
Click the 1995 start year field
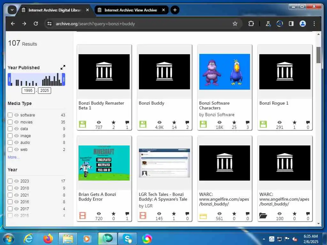[x=28, y=91]
